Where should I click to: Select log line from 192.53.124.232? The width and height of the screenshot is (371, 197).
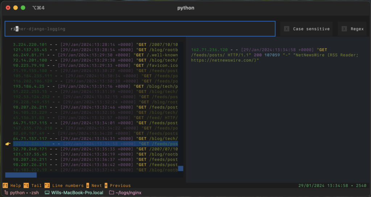click(95, 97)
